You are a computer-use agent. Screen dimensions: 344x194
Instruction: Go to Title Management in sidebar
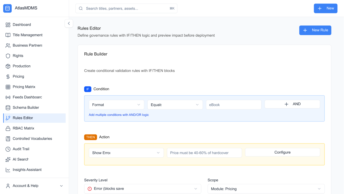click(x=28, y=35)
